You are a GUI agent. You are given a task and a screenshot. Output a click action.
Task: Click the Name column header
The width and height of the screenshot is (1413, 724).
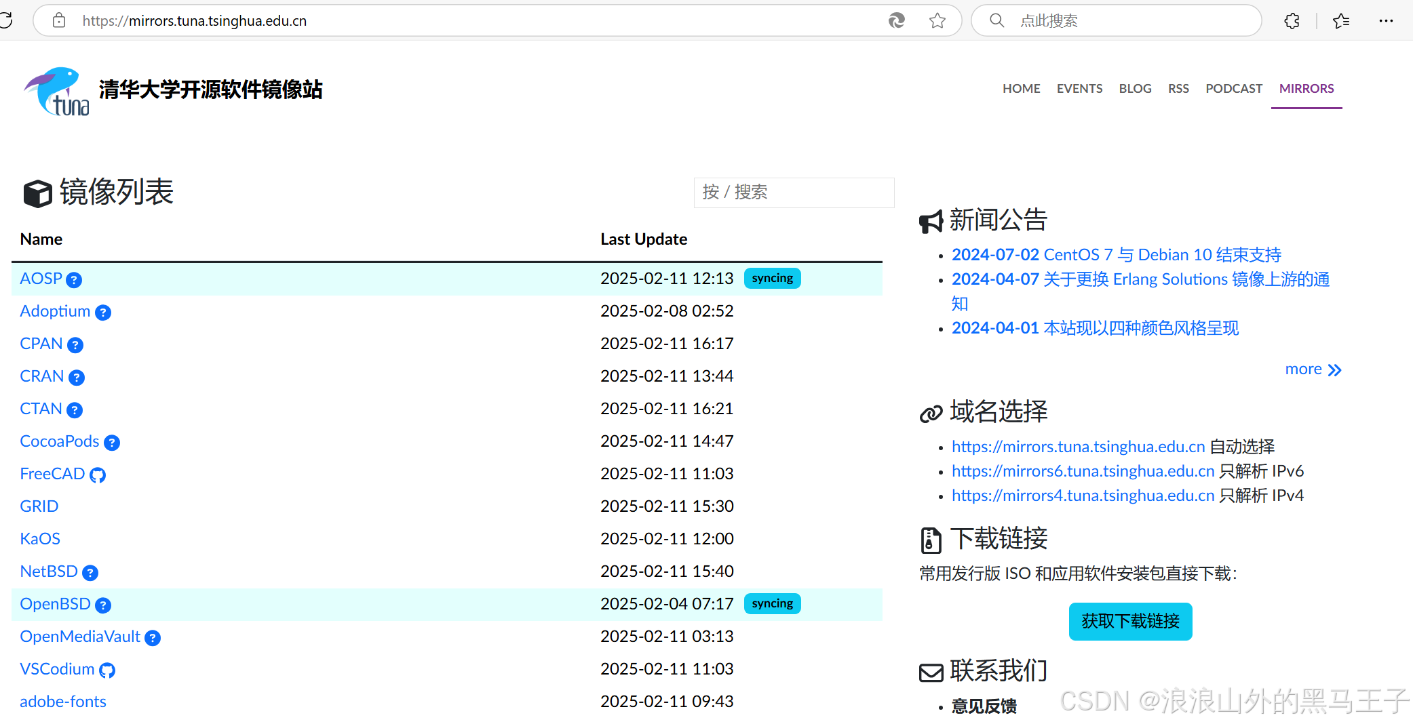tap(41, 239)
